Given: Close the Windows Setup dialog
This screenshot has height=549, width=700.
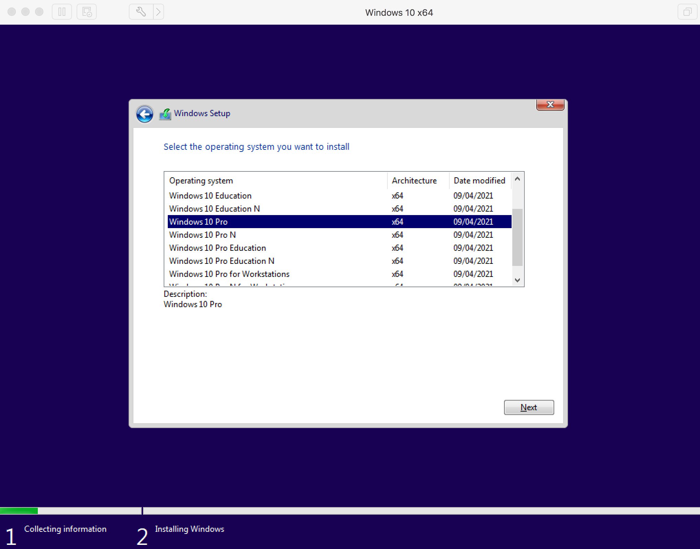Looking at the screenshot, I should point(550,105).
